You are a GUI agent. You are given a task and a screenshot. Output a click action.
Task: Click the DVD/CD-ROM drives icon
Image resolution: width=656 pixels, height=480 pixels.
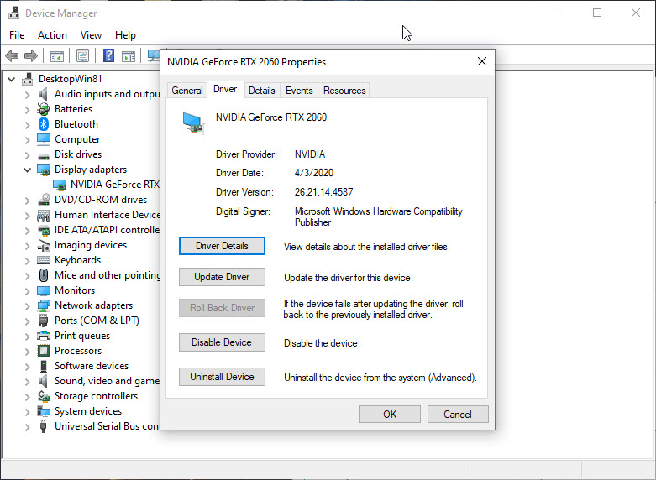point(44,200)
